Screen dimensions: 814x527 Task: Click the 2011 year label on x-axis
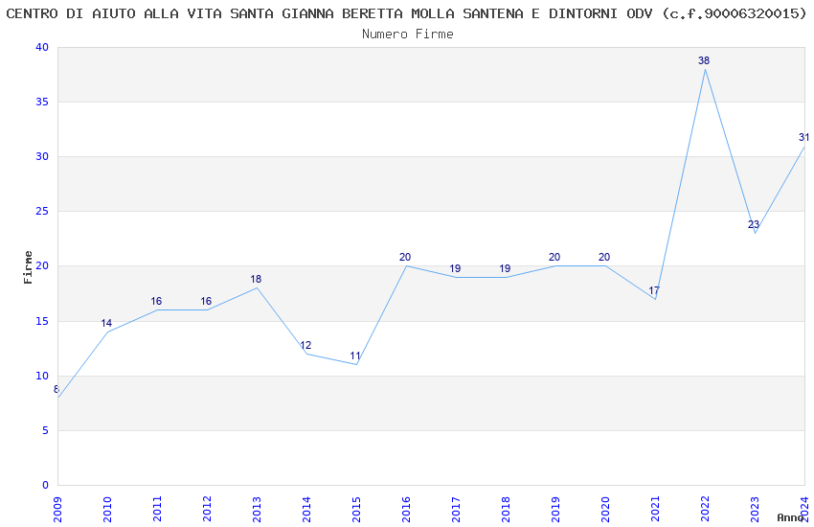pos(157,510)
